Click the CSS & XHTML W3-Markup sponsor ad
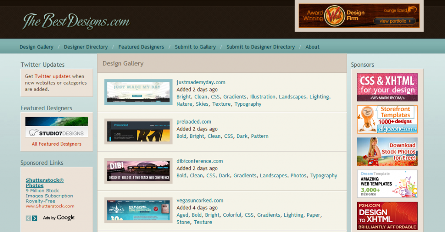Screen dimensions: 445x232 [x=387, y=87]
